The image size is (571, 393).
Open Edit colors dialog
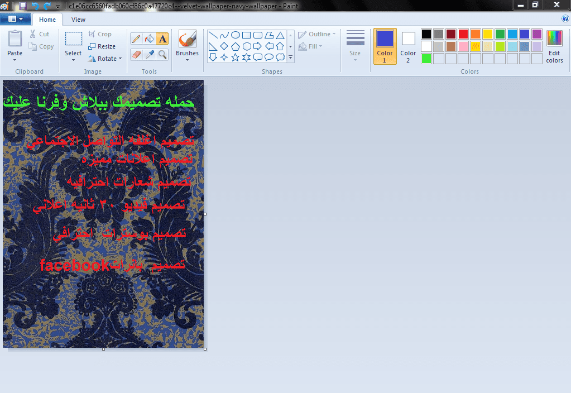[555, 47]
